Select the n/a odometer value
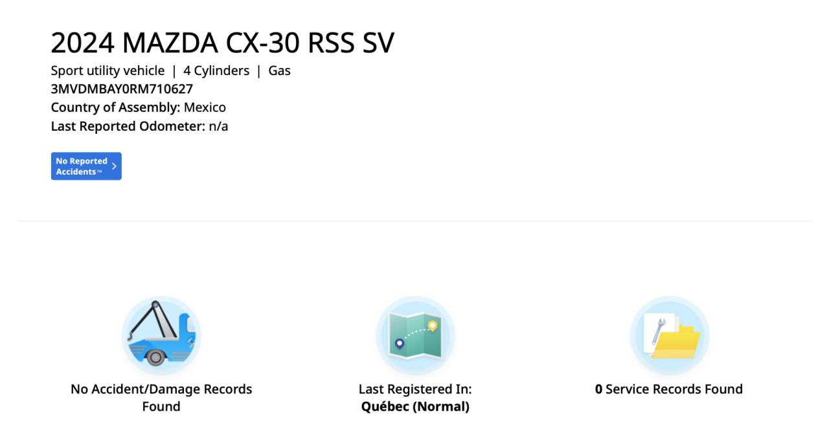The height and width of the screenshot is (436, 829). [218, 126]
